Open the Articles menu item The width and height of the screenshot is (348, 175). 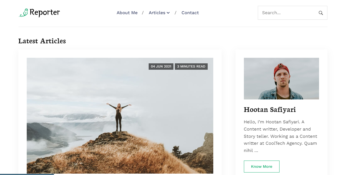(157, 13)
